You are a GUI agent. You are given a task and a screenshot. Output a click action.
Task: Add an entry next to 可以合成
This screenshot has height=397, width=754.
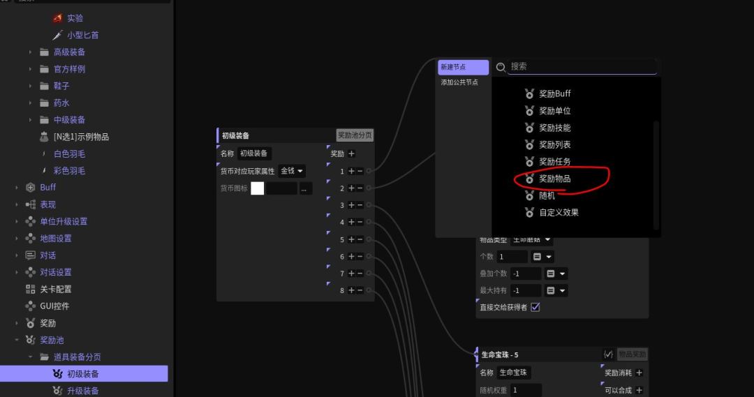(x=639, y=390)
